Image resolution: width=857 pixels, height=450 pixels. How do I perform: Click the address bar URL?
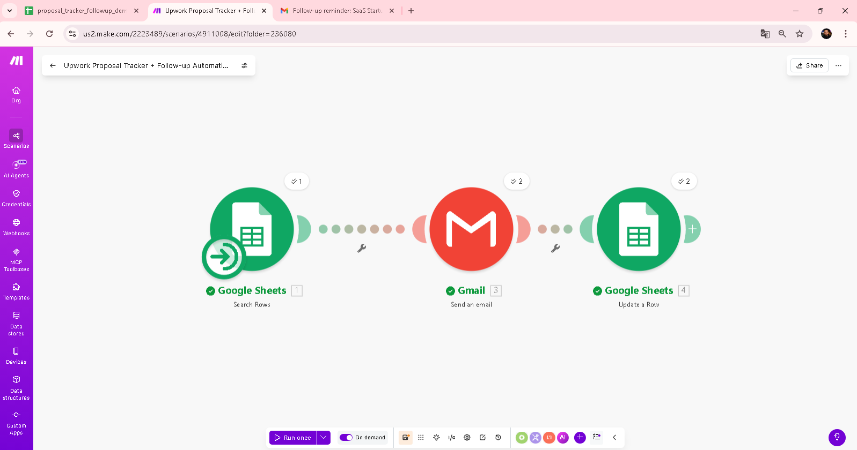coord(189,34)
